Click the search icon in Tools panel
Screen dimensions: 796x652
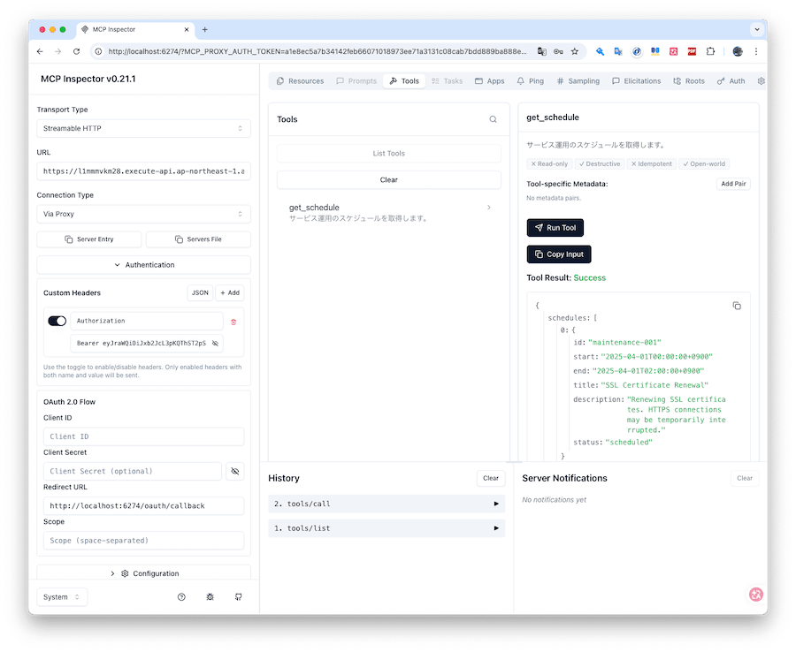tap(493, 119)
